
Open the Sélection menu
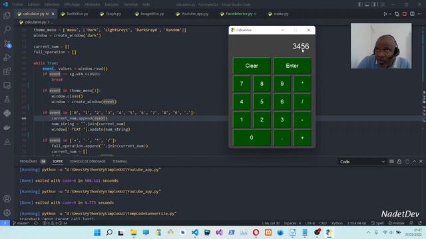[x=52, y=5]
